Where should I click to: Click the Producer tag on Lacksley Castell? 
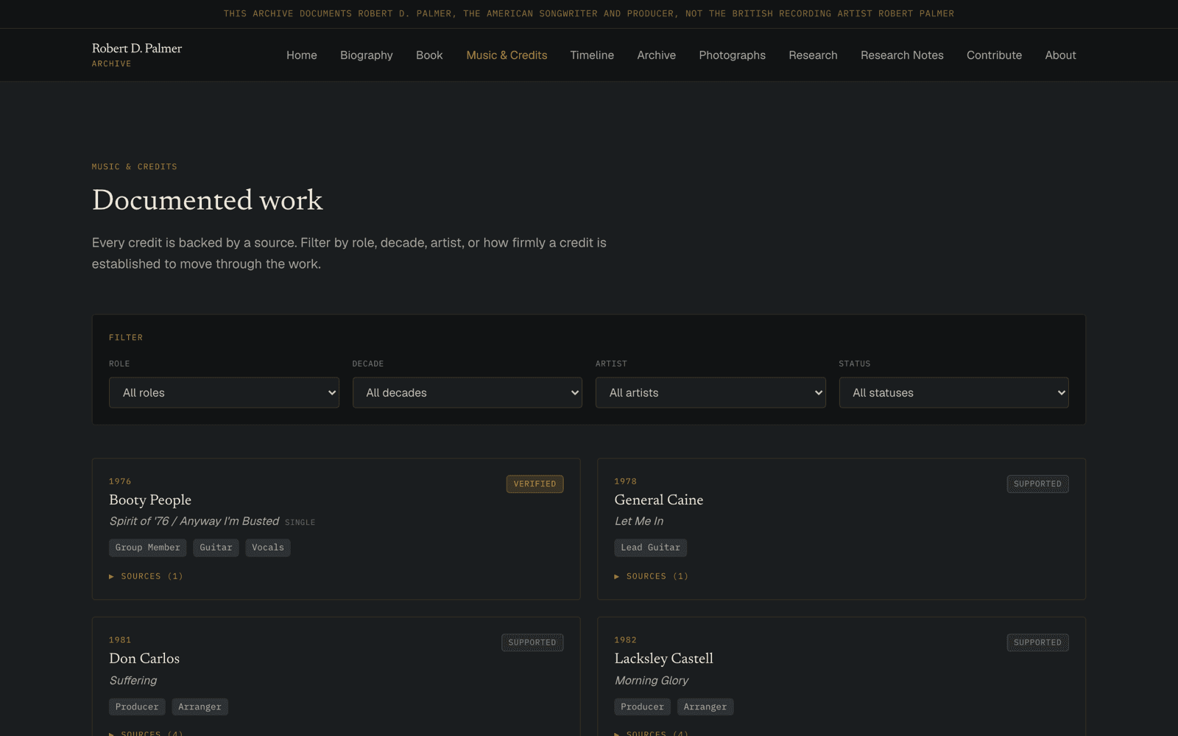click(642, 707)
